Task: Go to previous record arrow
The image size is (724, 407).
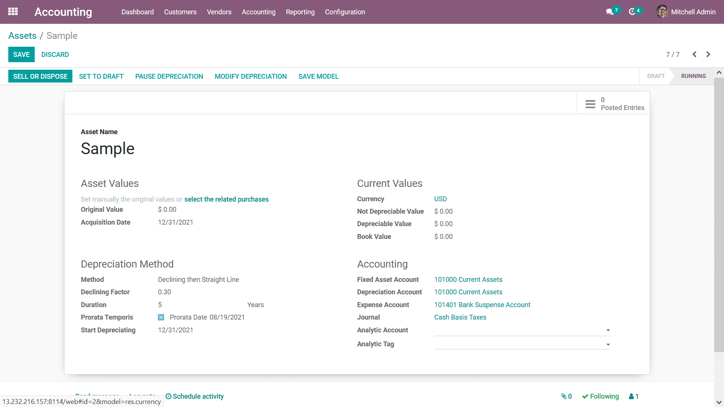Action: [694, 54]
